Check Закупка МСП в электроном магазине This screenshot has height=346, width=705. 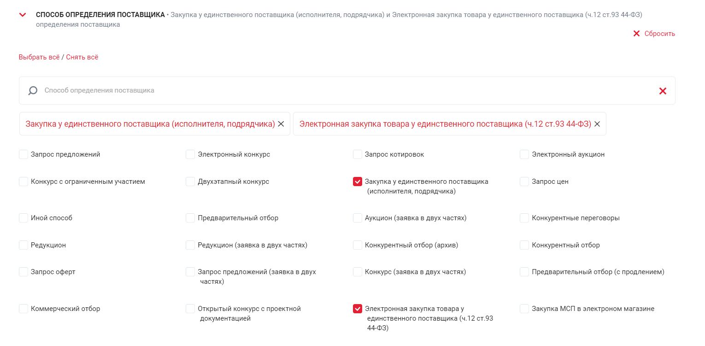(x=524, y=309)
